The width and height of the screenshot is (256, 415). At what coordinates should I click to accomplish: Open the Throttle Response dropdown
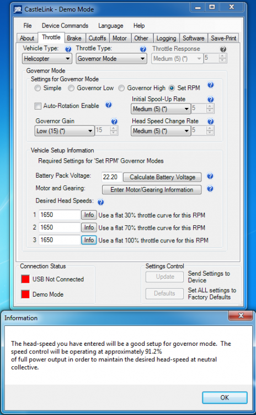click(x=177, y=59)
